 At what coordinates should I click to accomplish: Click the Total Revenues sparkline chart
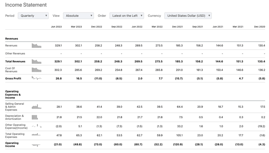(x=37, y=62)
